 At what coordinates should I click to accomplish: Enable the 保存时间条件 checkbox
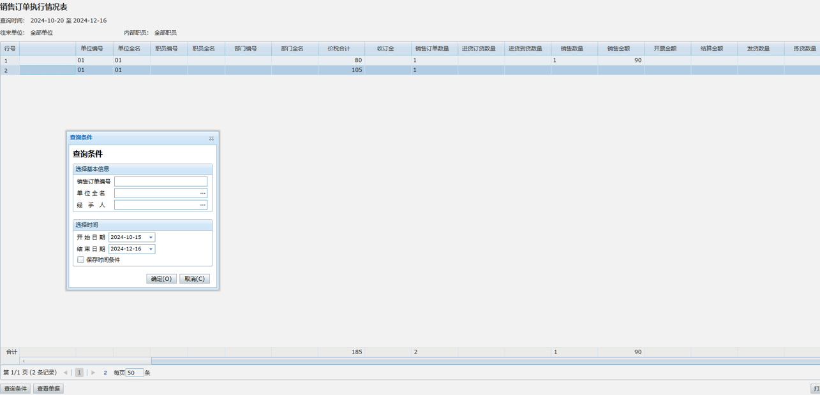(81, 260)
